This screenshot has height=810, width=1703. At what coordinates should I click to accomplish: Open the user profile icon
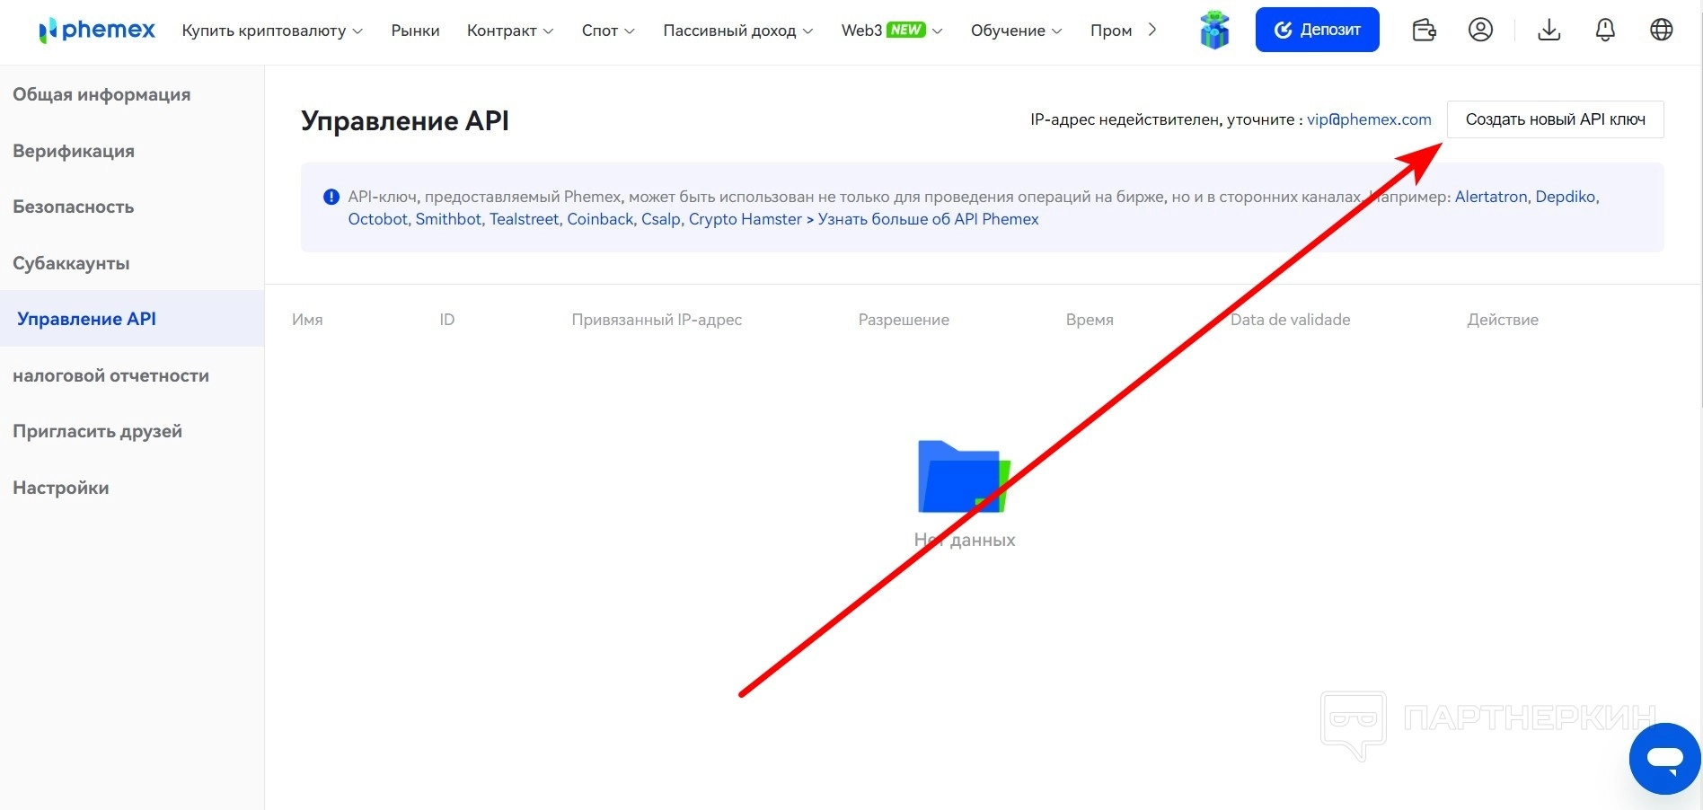1480,31
